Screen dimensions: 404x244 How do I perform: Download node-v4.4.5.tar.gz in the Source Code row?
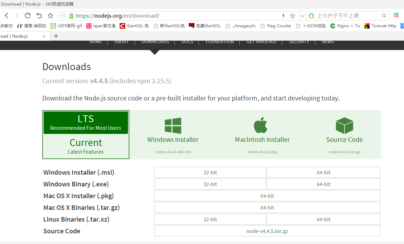coord(267,231)
